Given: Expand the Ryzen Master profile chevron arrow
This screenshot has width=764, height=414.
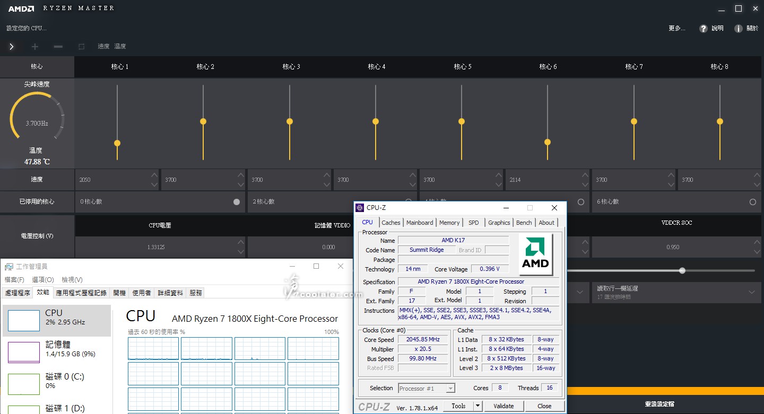Looking at the screenshot, I should pyautogui.click(x=12, y=47).
